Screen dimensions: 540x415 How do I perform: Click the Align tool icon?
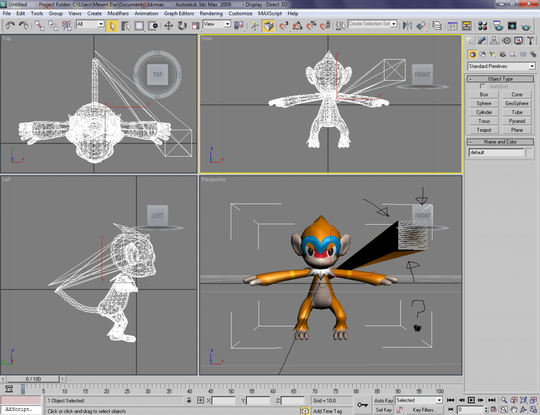click(421, 26)
